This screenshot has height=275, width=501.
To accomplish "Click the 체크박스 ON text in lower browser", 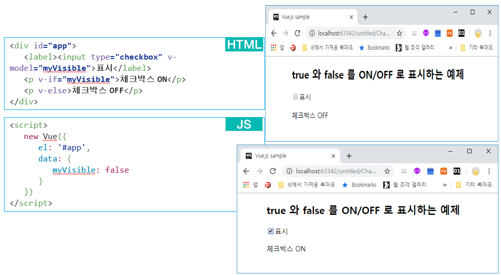I will tap(286, 249).
